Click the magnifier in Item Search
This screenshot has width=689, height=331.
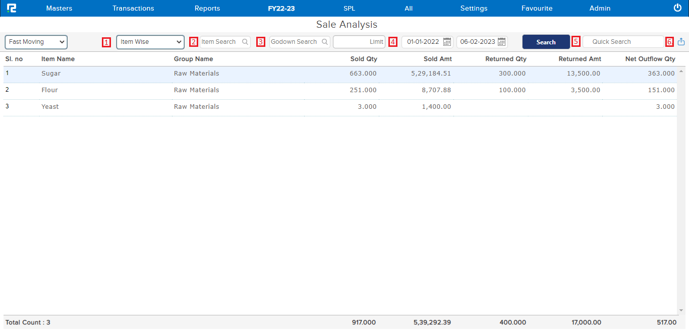click(x=245, y=42)
